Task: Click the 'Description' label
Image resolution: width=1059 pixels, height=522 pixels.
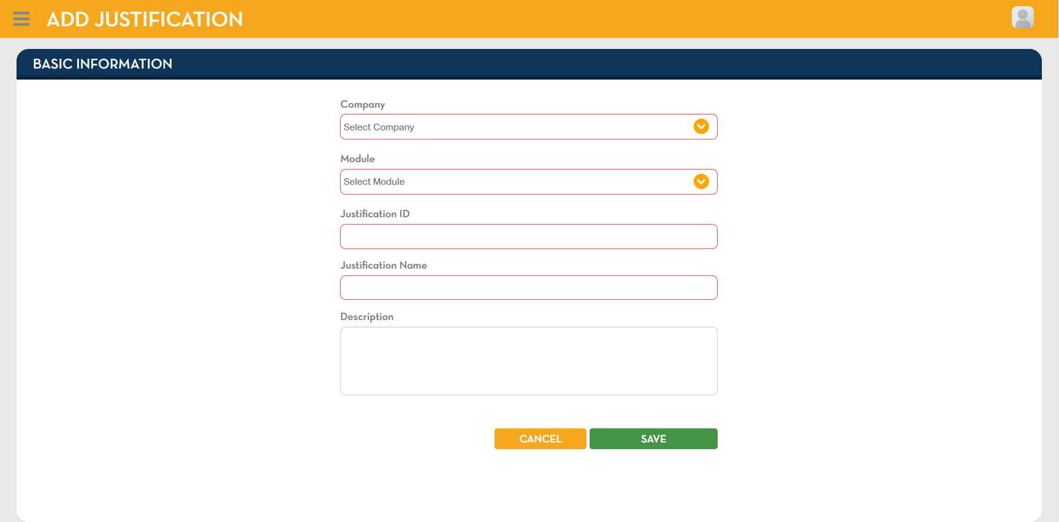Action: pos(366,316)
